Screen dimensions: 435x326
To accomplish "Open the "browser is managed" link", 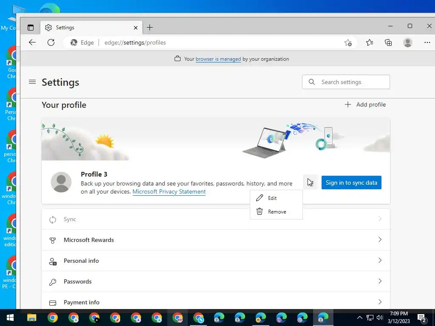I will pyautogui.click(x=218, y=59).
